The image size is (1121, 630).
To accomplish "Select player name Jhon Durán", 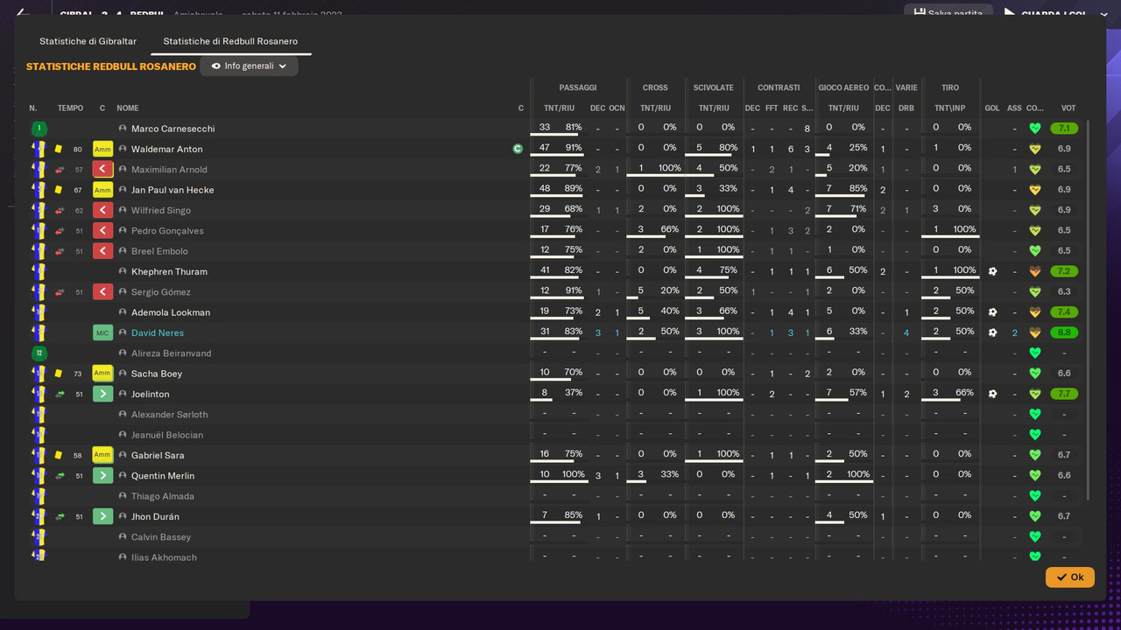I will tap(155, 516).
